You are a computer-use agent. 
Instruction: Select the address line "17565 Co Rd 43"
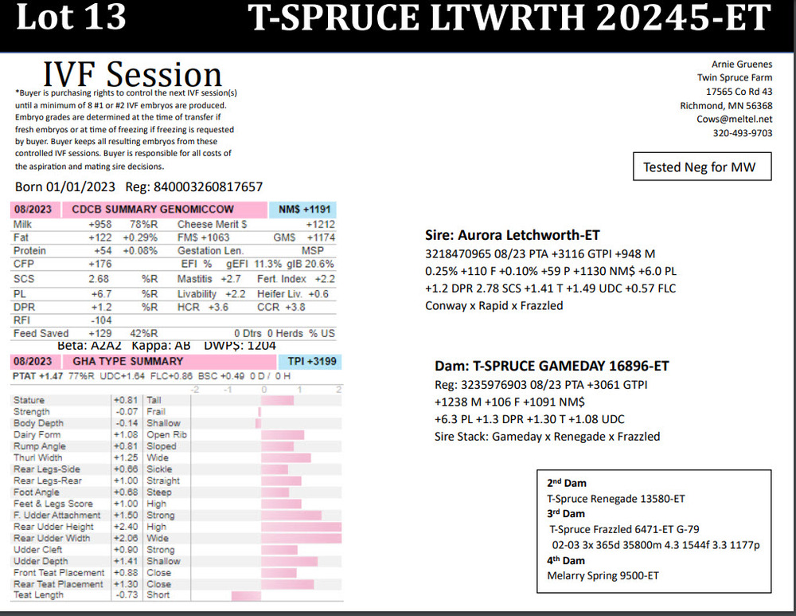(x=739, y=92)
